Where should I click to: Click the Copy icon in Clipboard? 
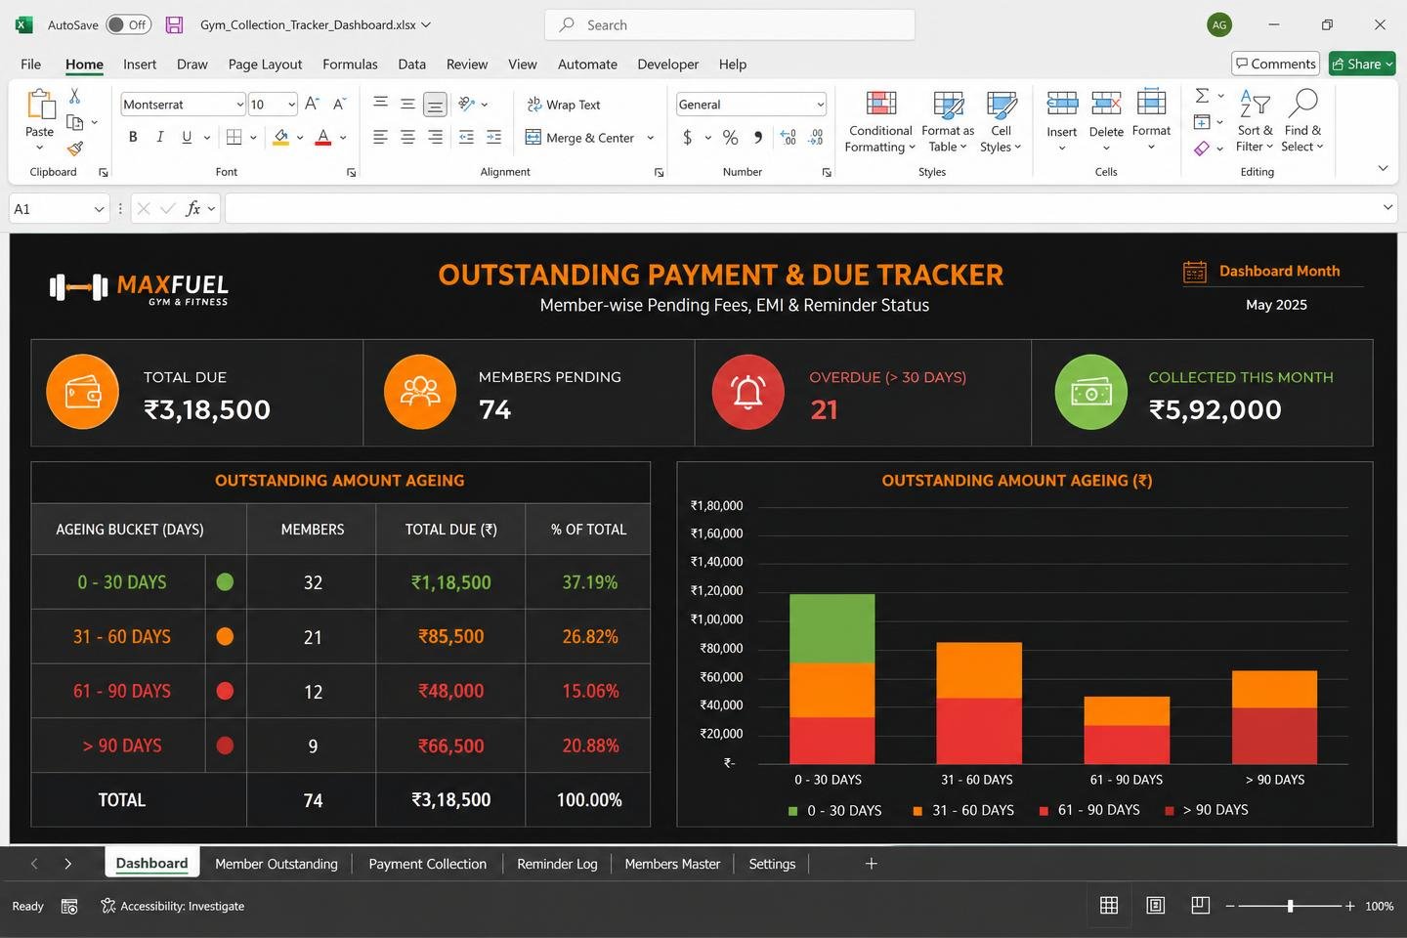click(x=74, y=122)
